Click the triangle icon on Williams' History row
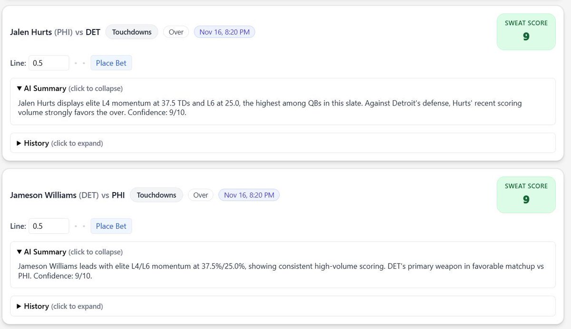 click(x=19, y=306)
